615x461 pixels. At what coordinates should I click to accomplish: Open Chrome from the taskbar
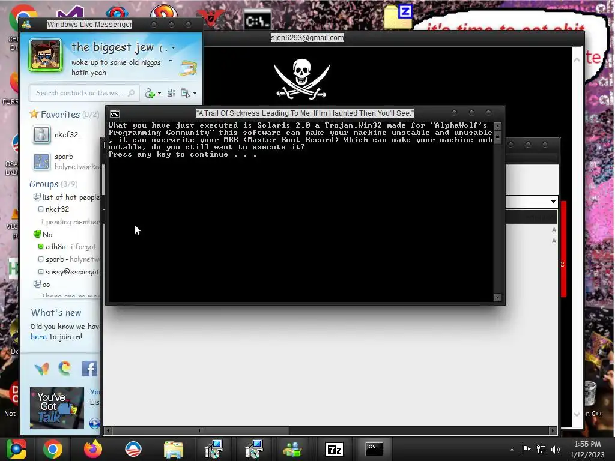point(53,449)
